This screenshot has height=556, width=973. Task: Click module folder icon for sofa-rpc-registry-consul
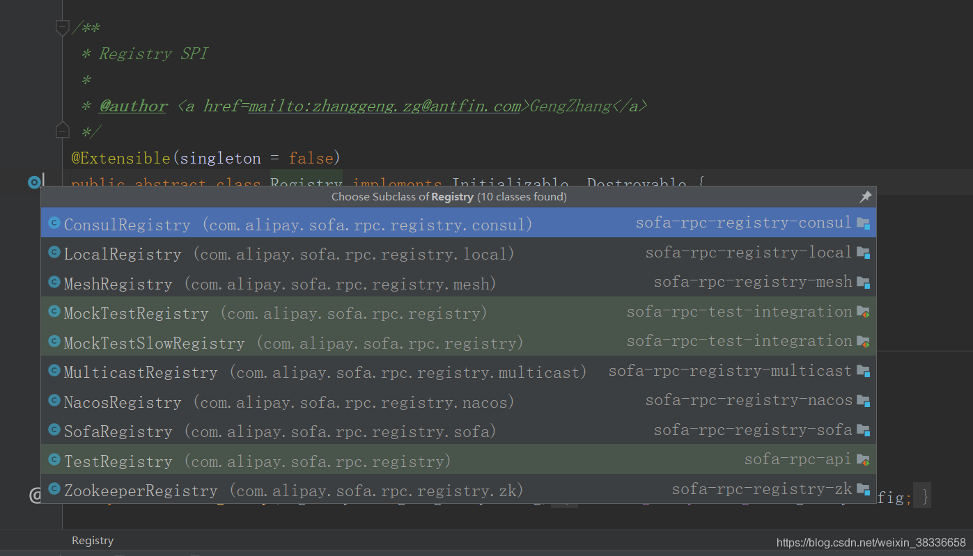tap(864, 223)
